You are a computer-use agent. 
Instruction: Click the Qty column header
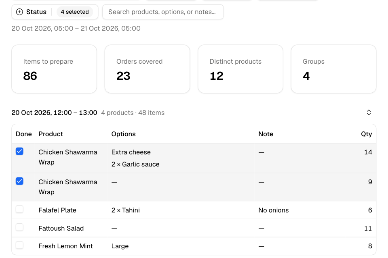[366, 134]
